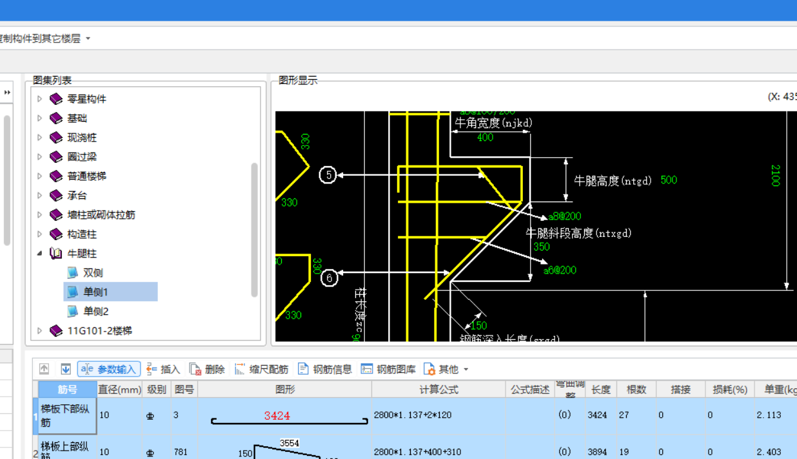Screen dimensions: 797x459
Task: Edit the a8@200 rebar label in drawing
Action: pyautogui.click(x=565, y=216)
